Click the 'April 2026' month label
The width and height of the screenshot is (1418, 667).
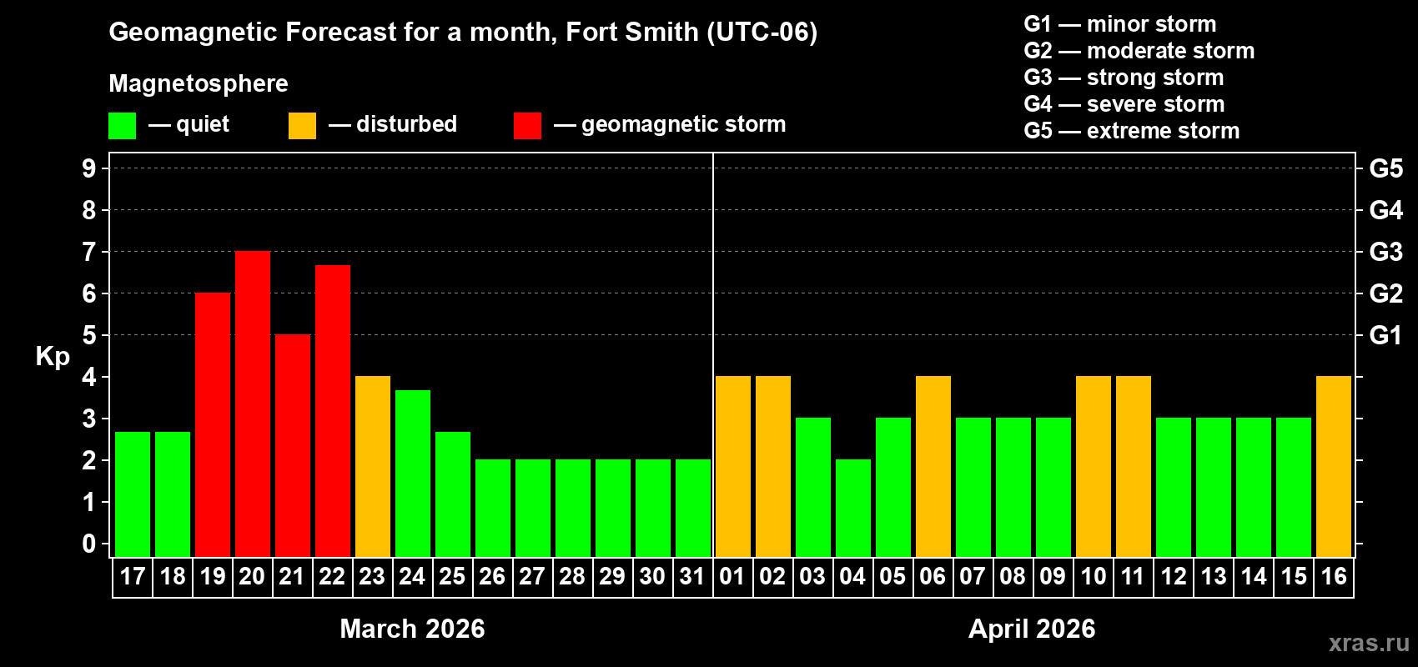click(x=1032, y=629)
